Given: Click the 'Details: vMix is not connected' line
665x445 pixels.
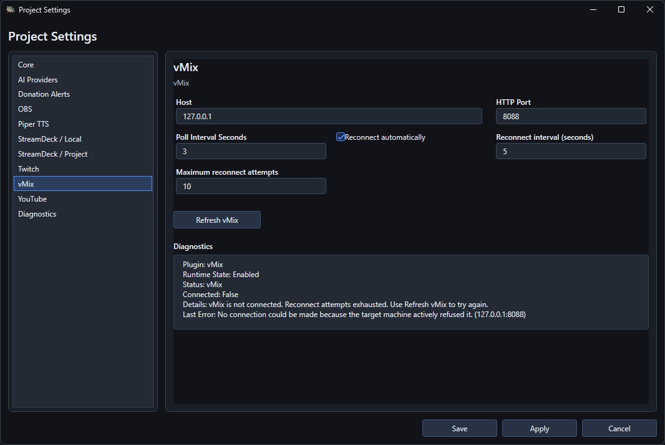Looking at the screenshot, I should click(336, 305).
